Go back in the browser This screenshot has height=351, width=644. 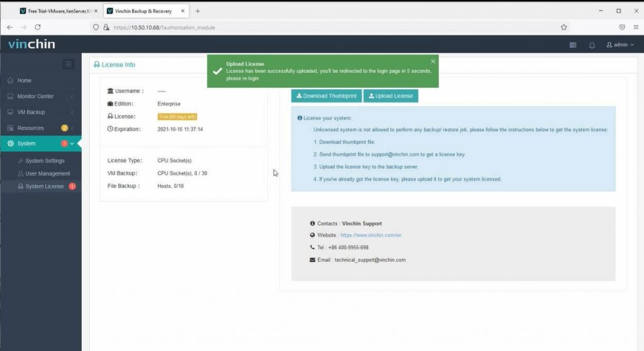click(x=10, y=28)
